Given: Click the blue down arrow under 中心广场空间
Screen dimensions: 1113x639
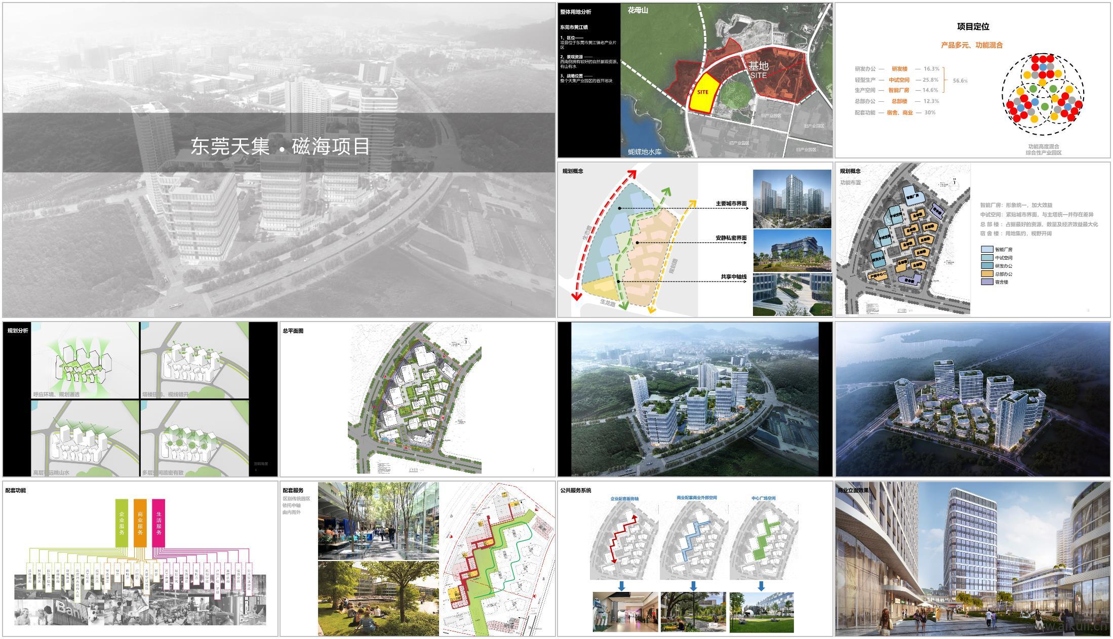Looking at the screenshot, I should [x=761, y=586].
